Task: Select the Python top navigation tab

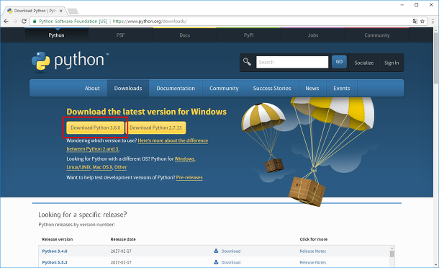Action: coord(56,35)
